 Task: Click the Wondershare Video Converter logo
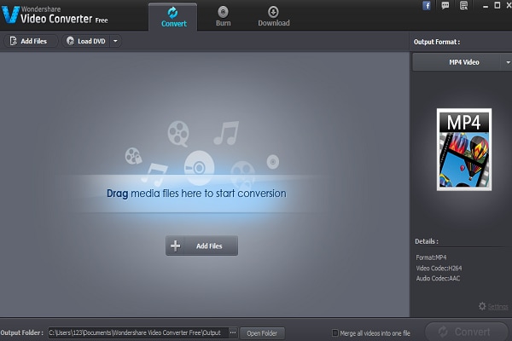click(55, 15)
